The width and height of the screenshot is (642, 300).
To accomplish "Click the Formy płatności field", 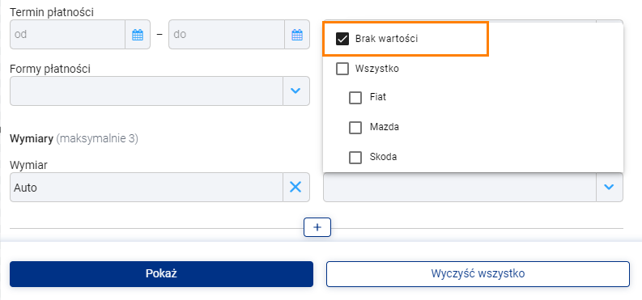I will tap(147, 91).
